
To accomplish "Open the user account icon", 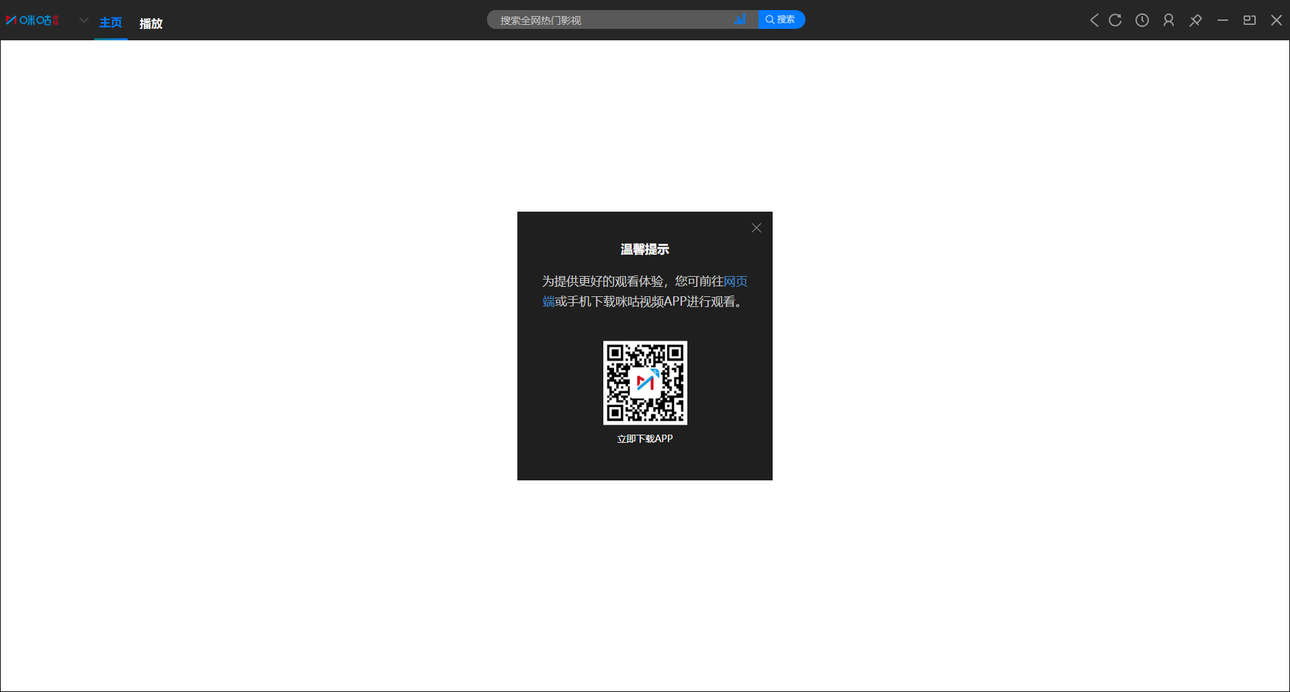I will 1169,20.
